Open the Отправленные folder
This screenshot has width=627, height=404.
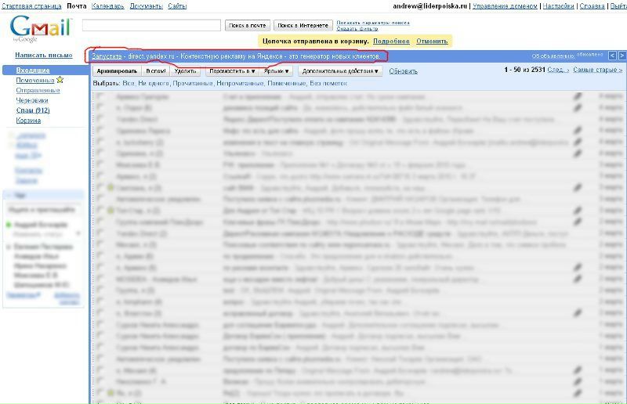pos(38,90)
